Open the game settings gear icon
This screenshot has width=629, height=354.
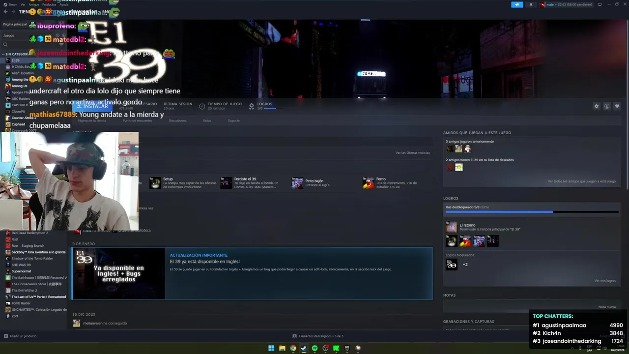click(597, 106)
